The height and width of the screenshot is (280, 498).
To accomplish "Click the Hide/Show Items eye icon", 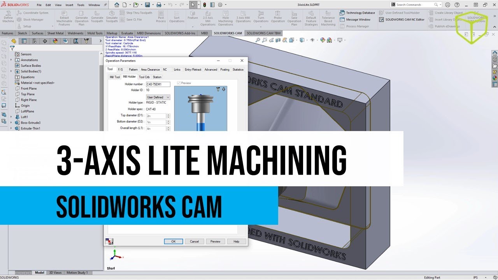I will pos(313,40).
